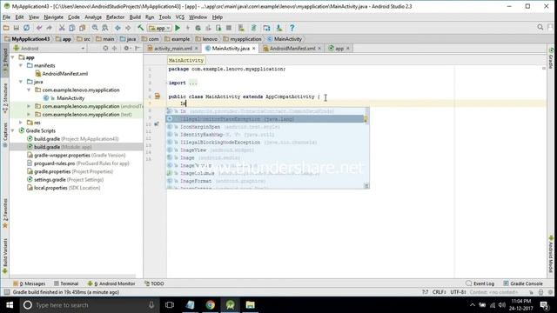
Task: Open Chrome from the Windows taskbar
Action: (211, 305)
